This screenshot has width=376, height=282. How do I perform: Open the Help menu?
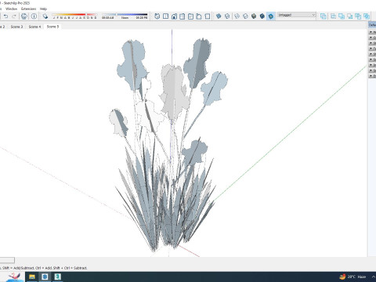43,9
